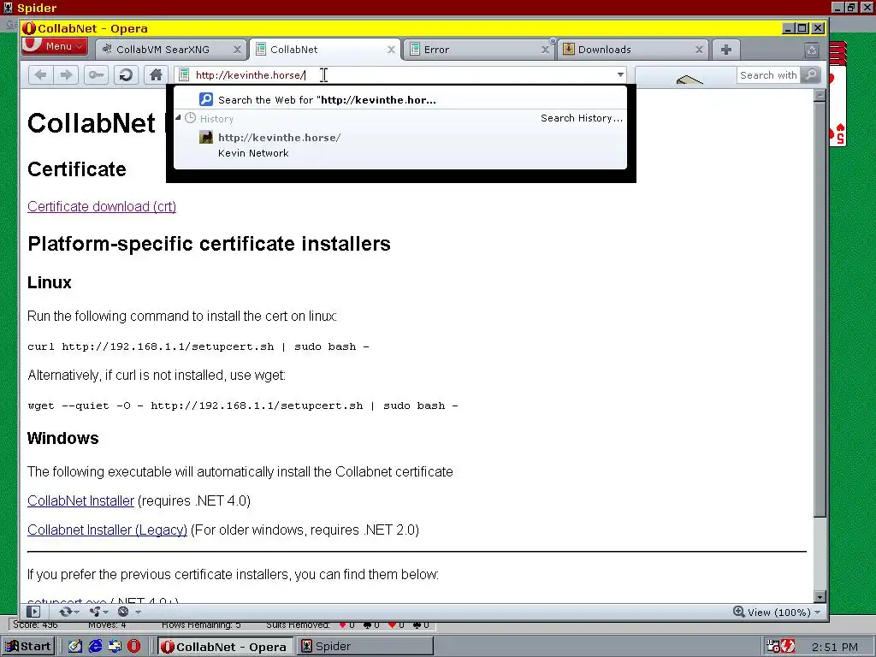Close the CollabNet tab
The image size is (876, 657).
391,50
